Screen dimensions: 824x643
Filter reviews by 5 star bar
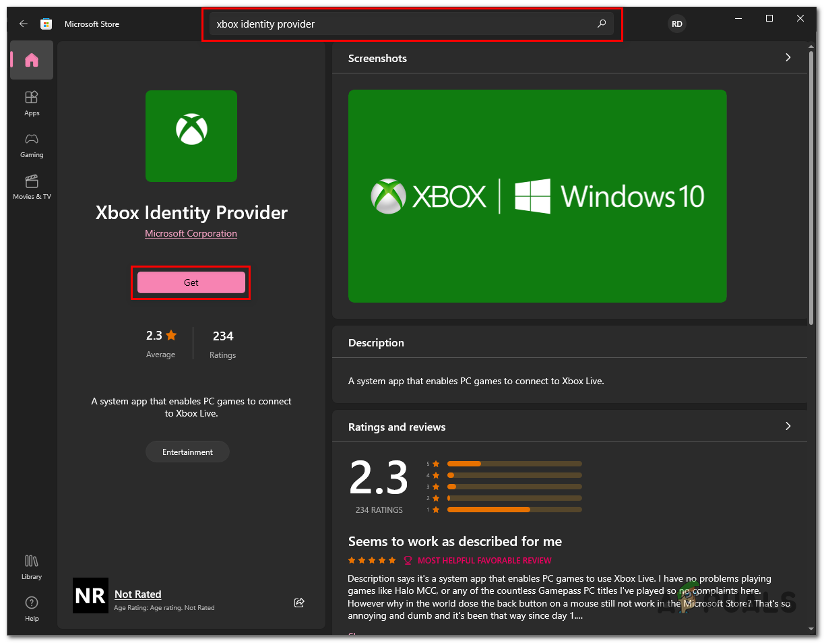tap(514, 464)
